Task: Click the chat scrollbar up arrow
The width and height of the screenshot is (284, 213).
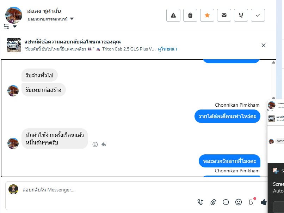Action: click(273, 63)
